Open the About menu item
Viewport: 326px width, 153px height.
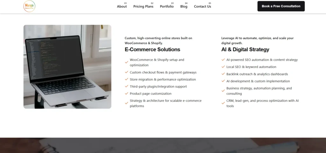tap(122, 6)
